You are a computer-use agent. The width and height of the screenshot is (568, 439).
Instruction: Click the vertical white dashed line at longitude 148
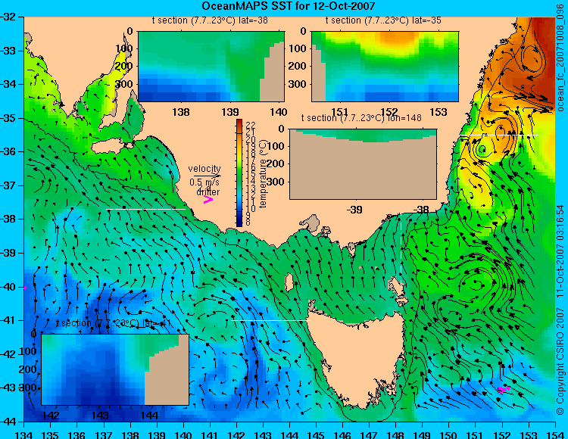coord(401,249)
